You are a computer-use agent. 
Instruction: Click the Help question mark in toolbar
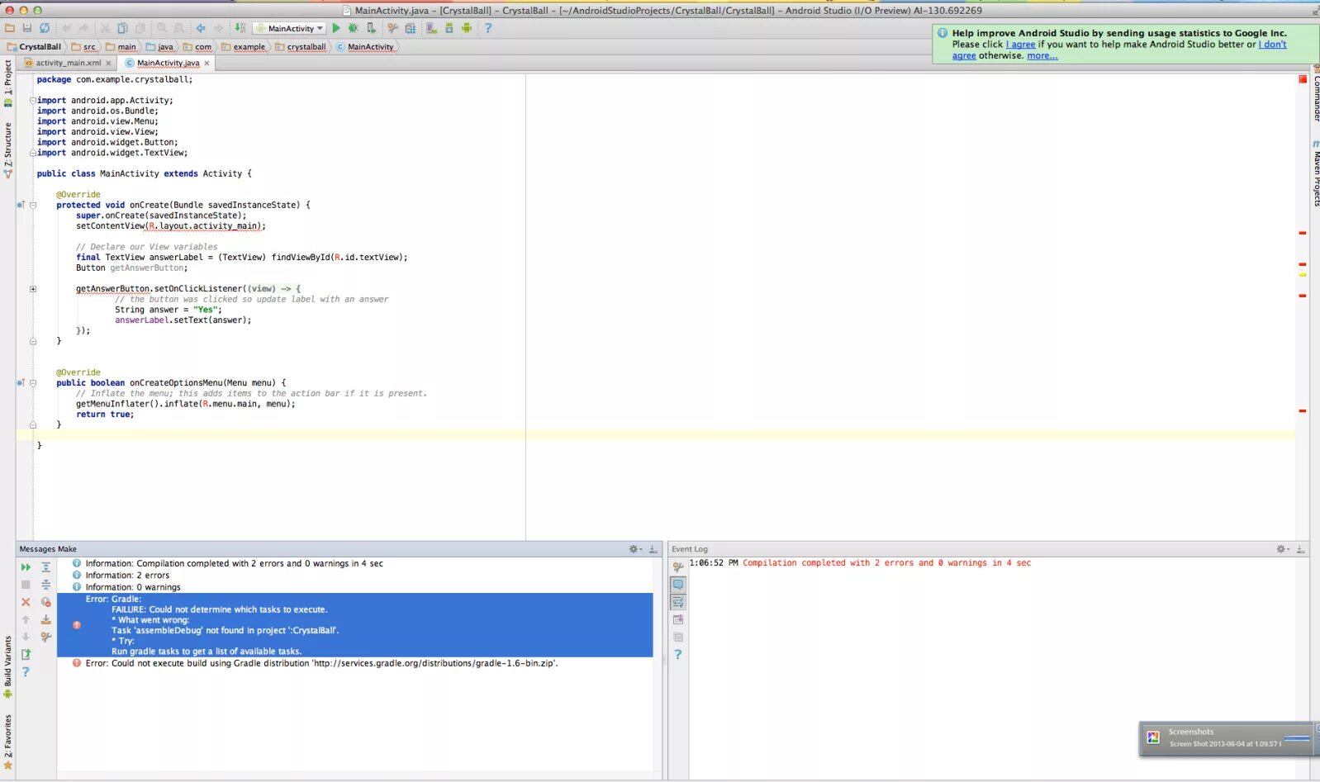pos(488,28)
